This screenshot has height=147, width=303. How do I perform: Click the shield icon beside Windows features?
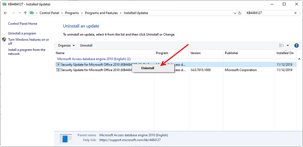pos(4,40)
